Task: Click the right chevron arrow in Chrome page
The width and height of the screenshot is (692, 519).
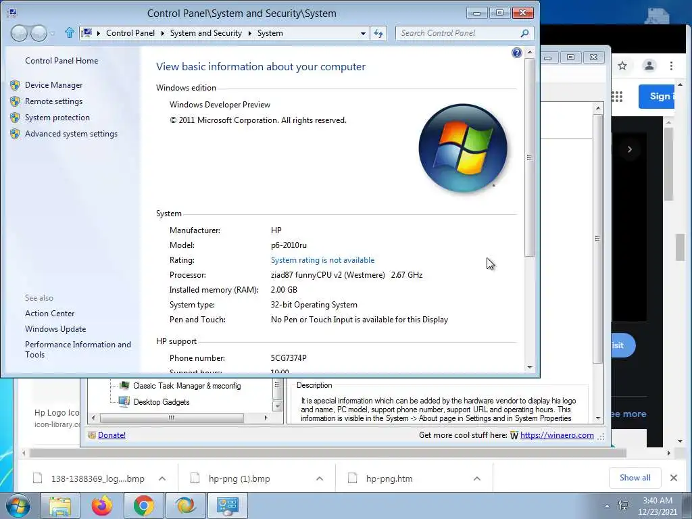Action: click(630, 149)
